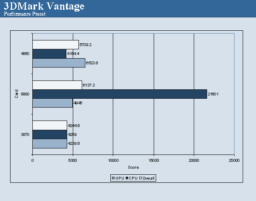Click the 3870 Overall bar
The height and width of the screenshot is (201, 256).
tap(50, 125)
